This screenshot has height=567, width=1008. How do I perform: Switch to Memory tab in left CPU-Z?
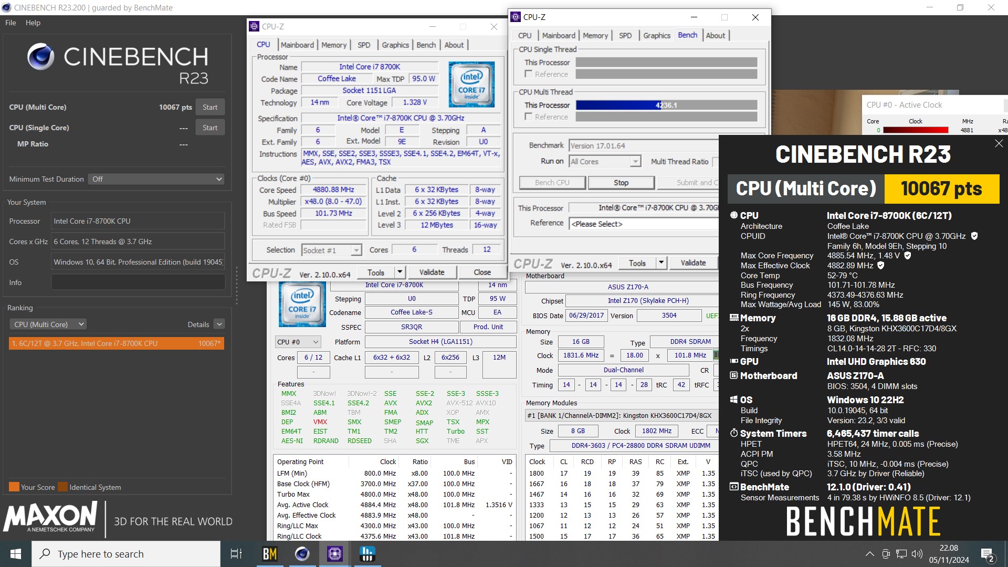coord(334,45)
